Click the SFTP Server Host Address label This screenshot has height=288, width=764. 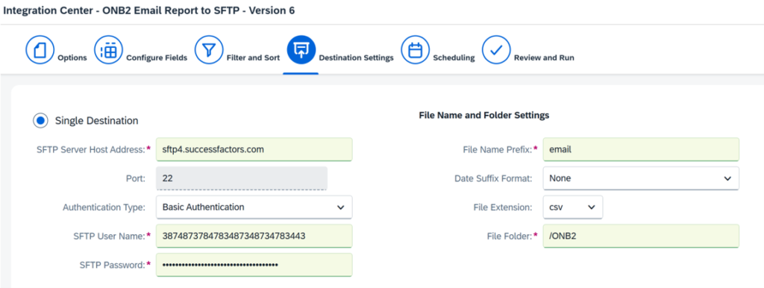[90, 150]
